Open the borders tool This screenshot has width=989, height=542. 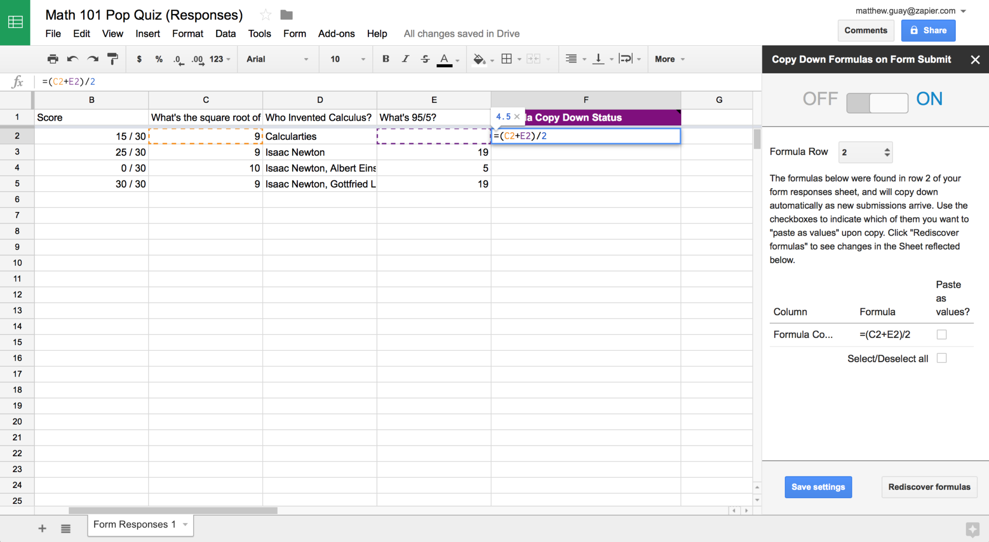(x=507, y=59)
